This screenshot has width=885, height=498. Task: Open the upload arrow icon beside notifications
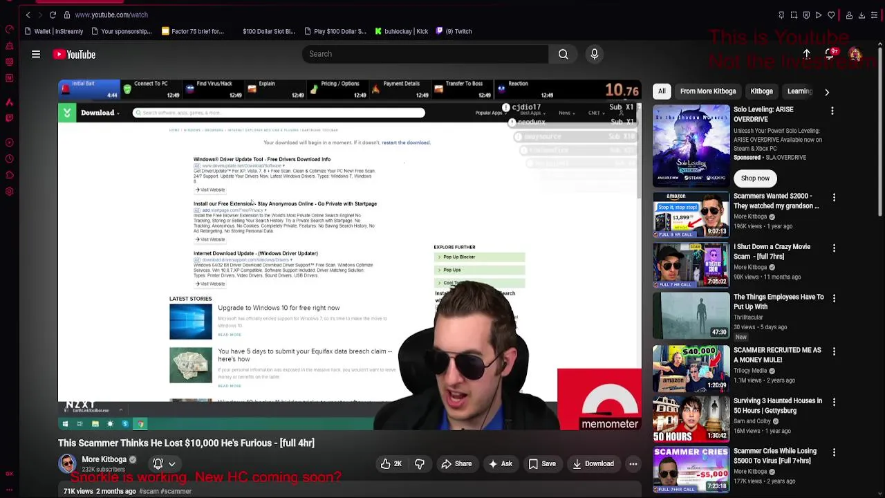click(806, 54)
